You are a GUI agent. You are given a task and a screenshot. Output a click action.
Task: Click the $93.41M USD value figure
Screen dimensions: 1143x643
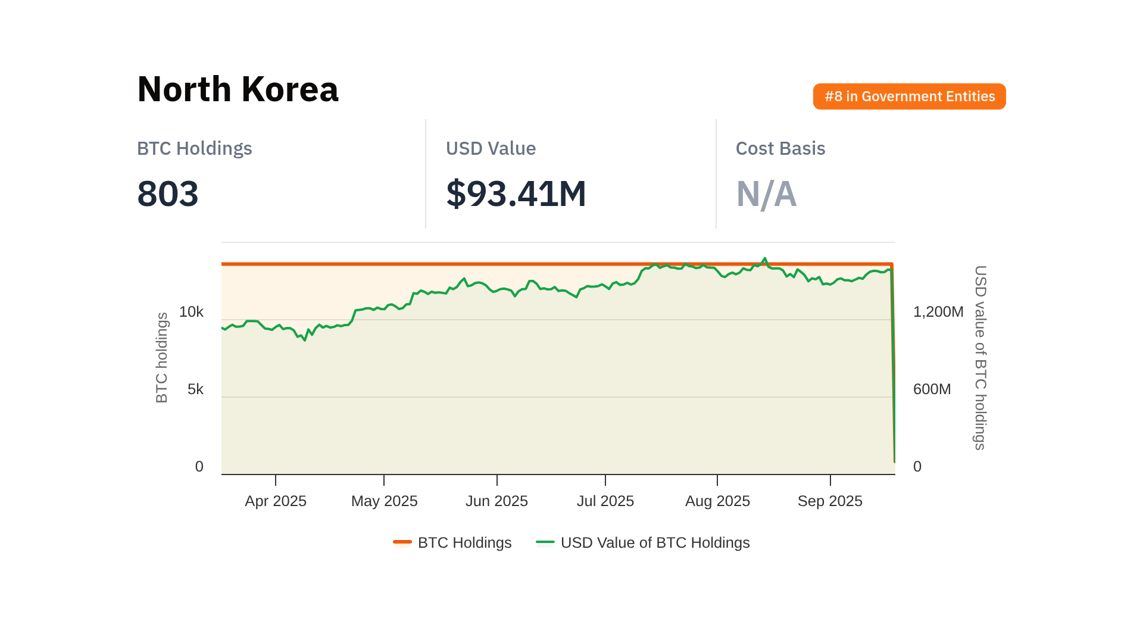tap(516, 194)
